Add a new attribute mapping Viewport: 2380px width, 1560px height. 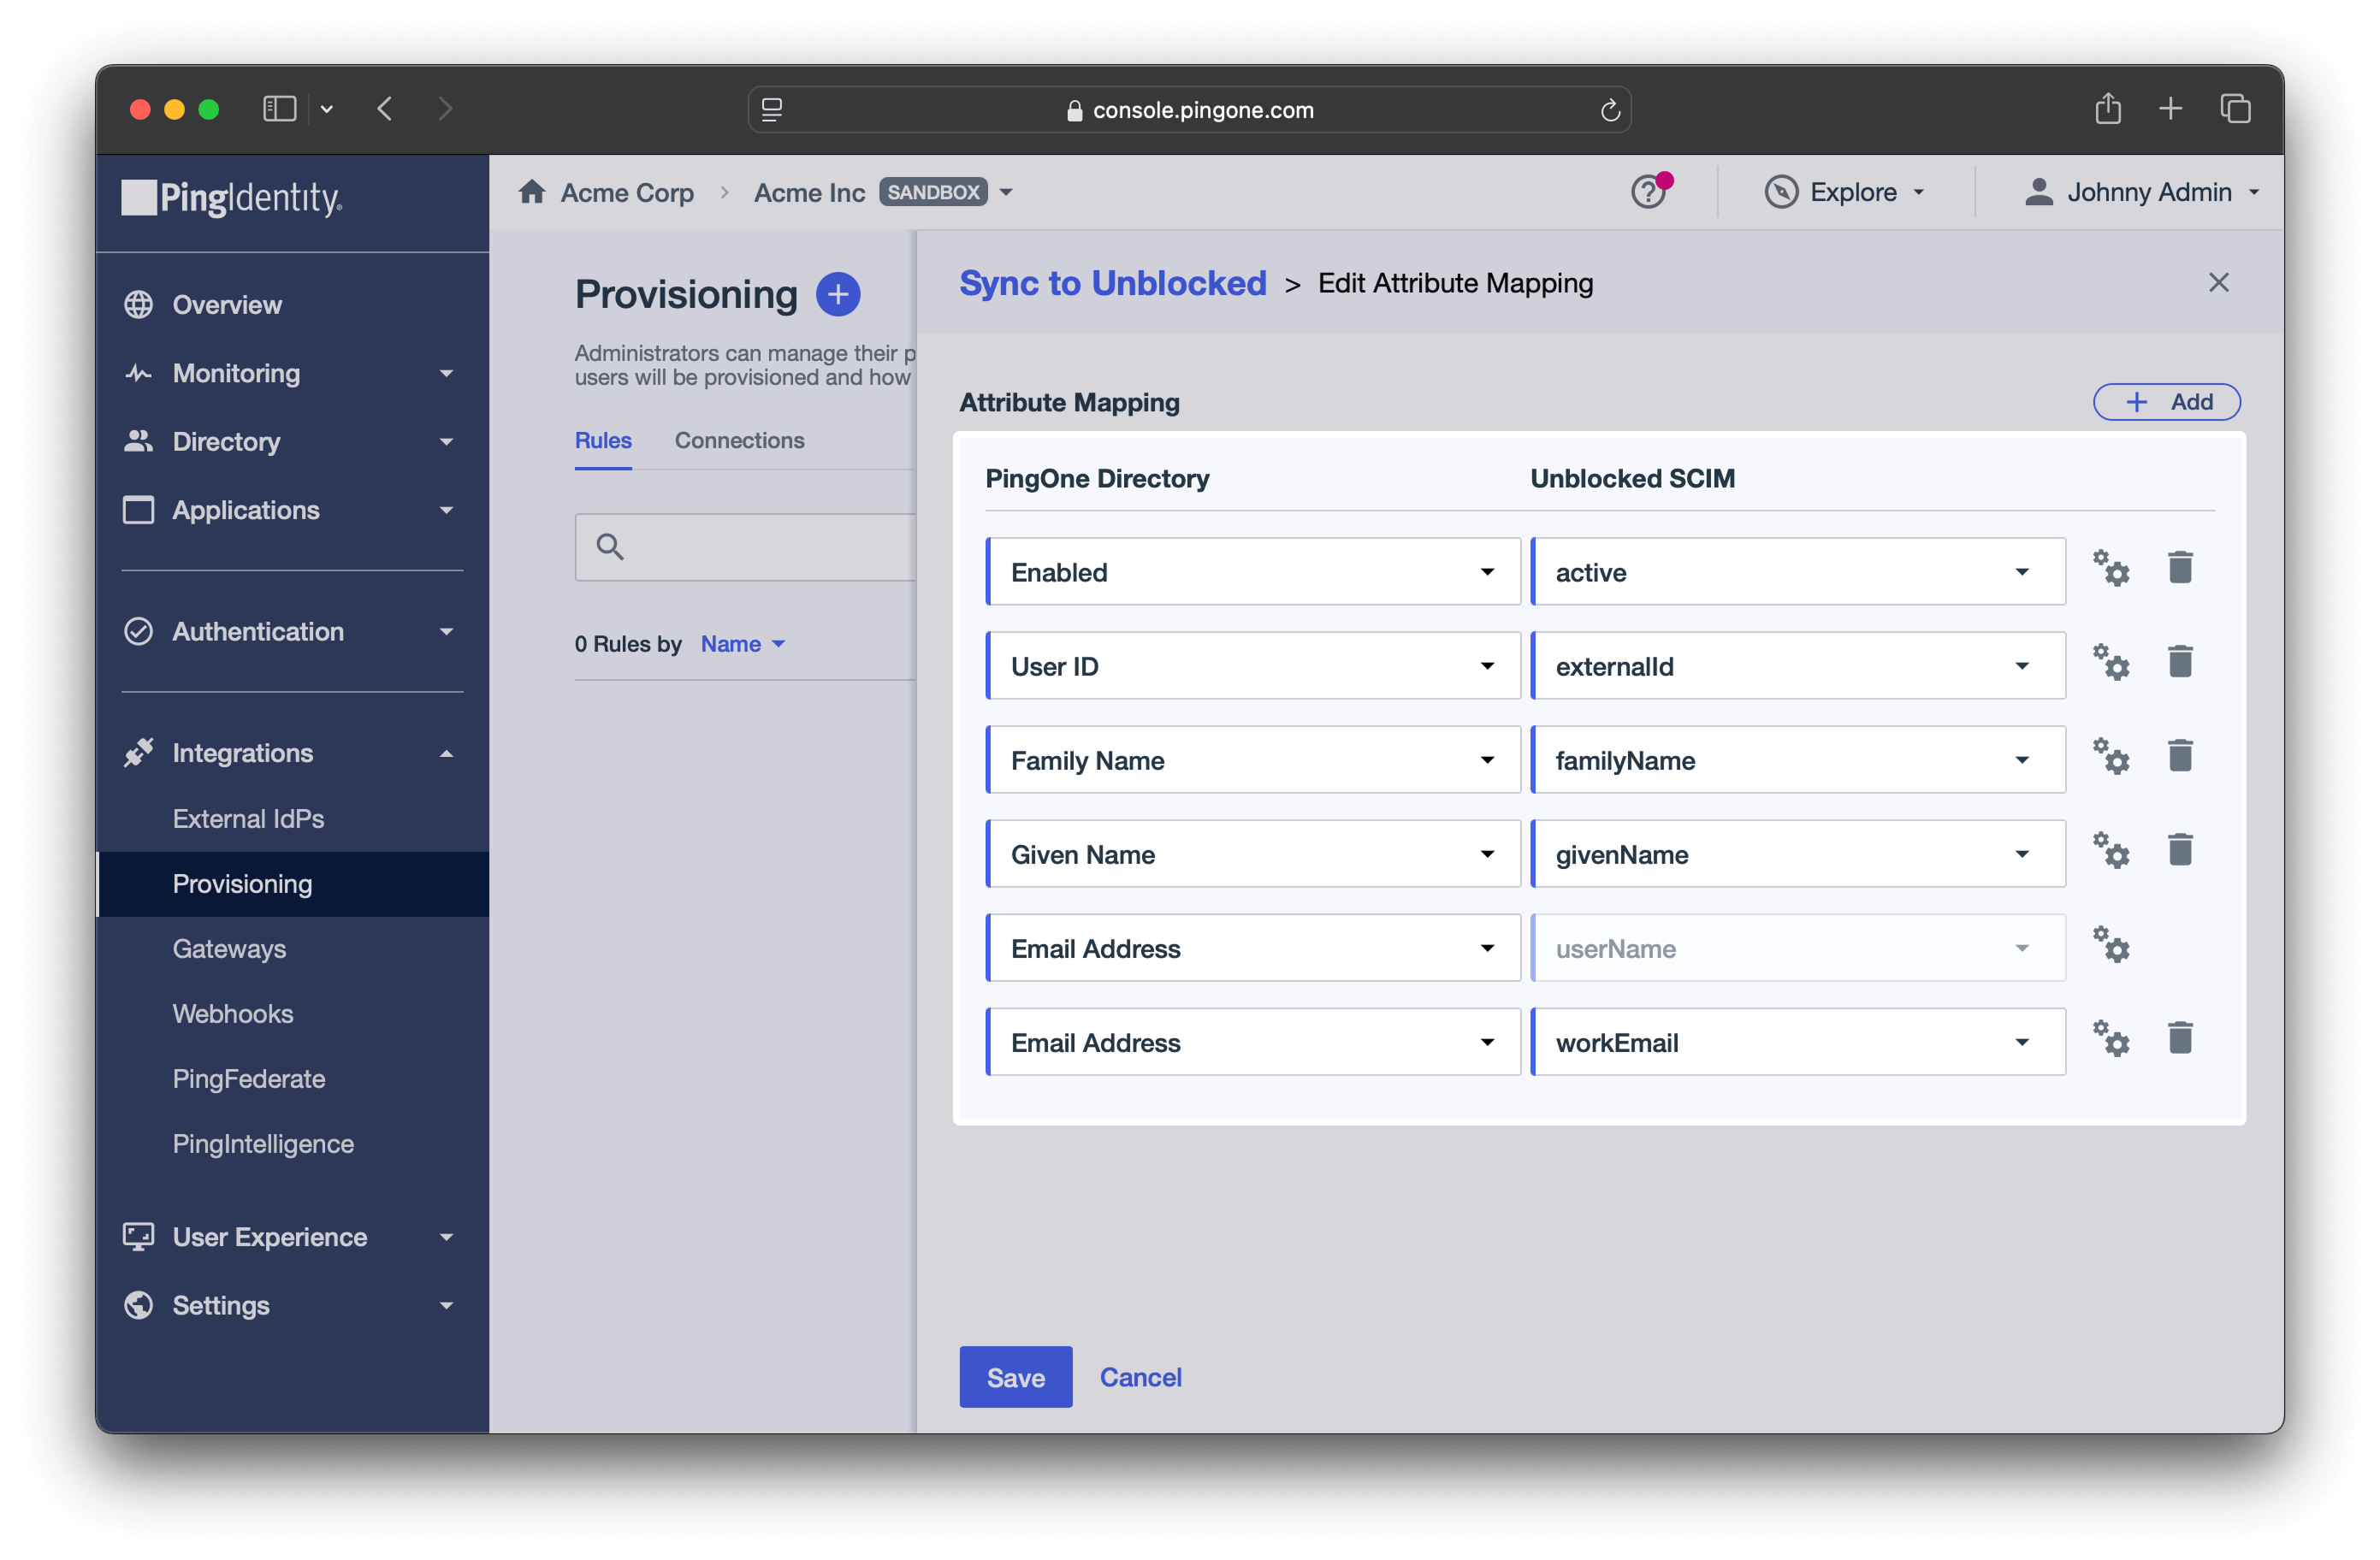[x=2166, y=402]
